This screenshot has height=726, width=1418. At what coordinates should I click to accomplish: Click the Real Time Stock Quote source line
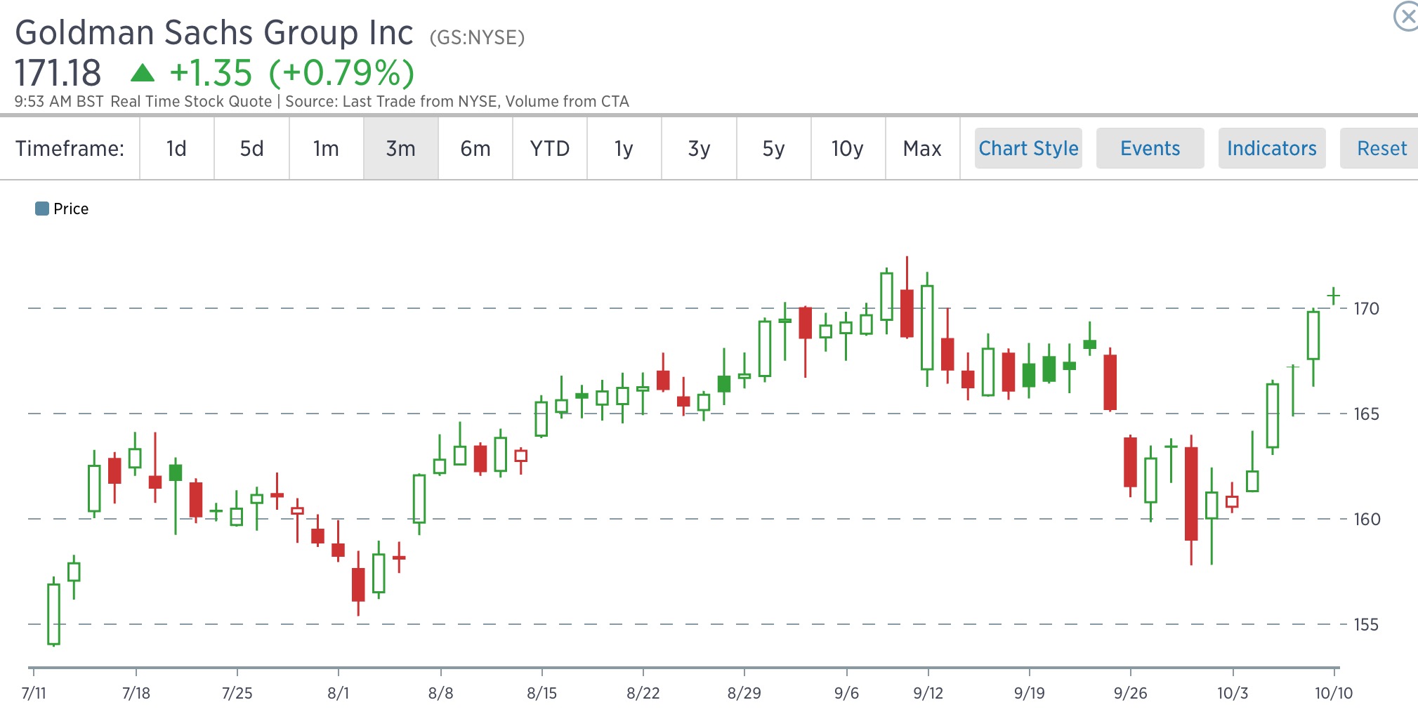coord(369,101)
